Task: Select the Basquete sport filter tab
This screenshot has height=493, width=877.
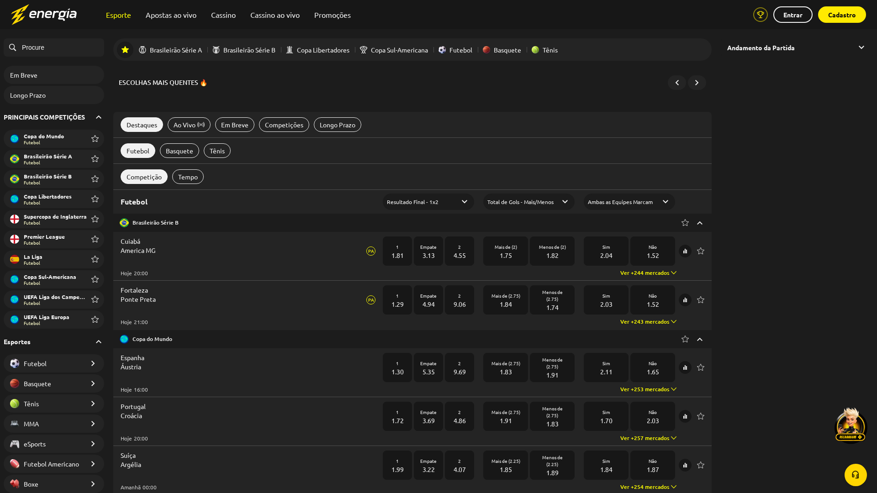Action: pyautogui.click(x=180, y=151)
